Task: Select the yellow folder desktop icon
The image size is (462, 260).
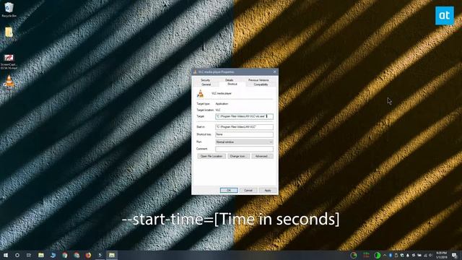Action: pos(9,34)
